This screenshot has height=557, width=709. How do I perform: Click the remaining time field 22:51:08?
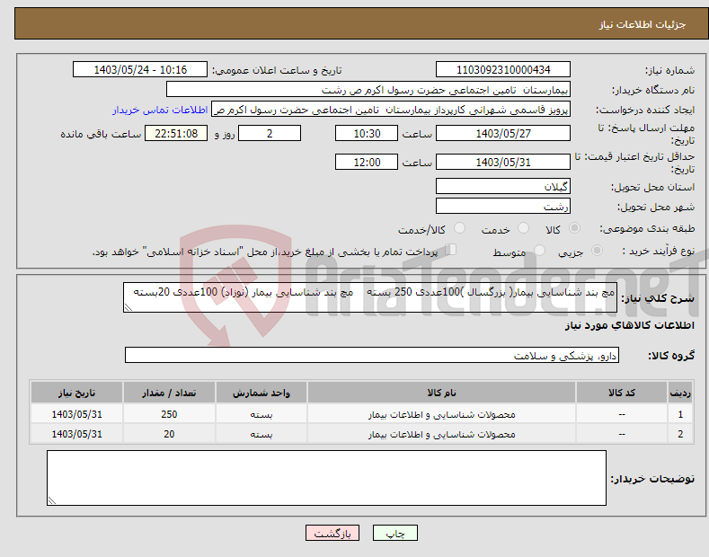tap(176, 133)
